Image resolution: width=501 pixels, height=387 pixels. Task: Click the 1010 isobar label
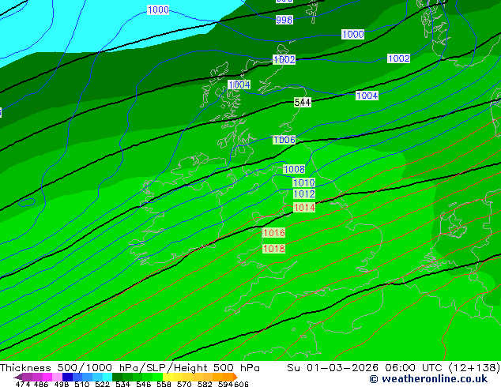pyautogui.click(x=304, y=182)
